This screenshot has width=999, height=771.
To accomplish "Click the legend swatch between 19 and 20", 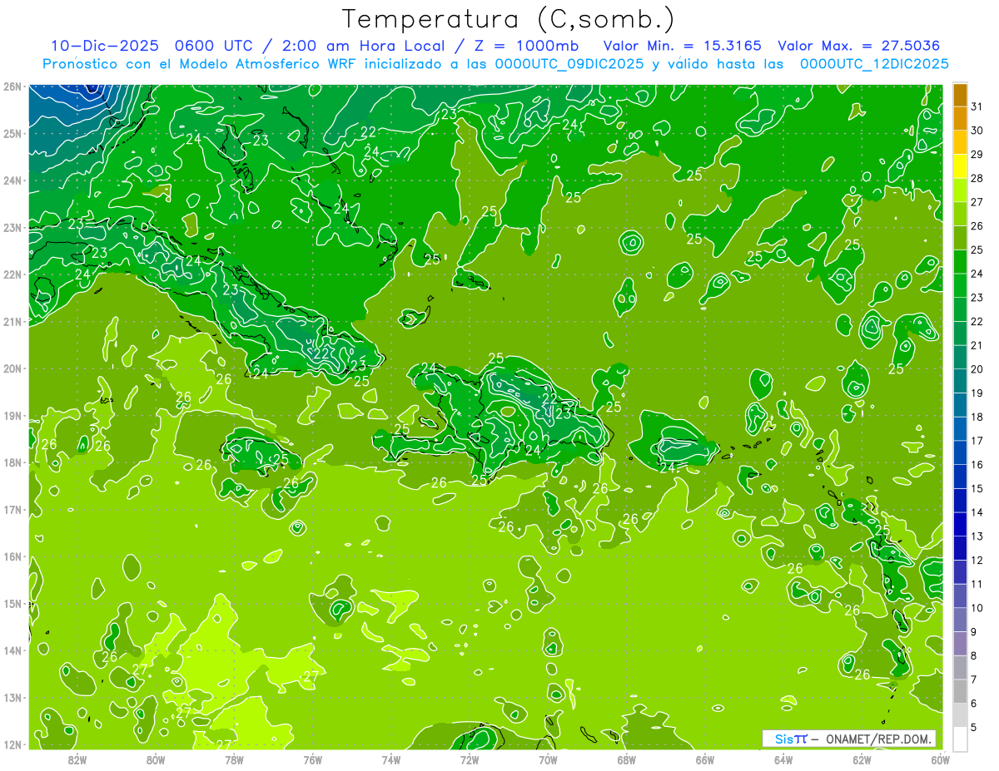I will click(960, 381).
